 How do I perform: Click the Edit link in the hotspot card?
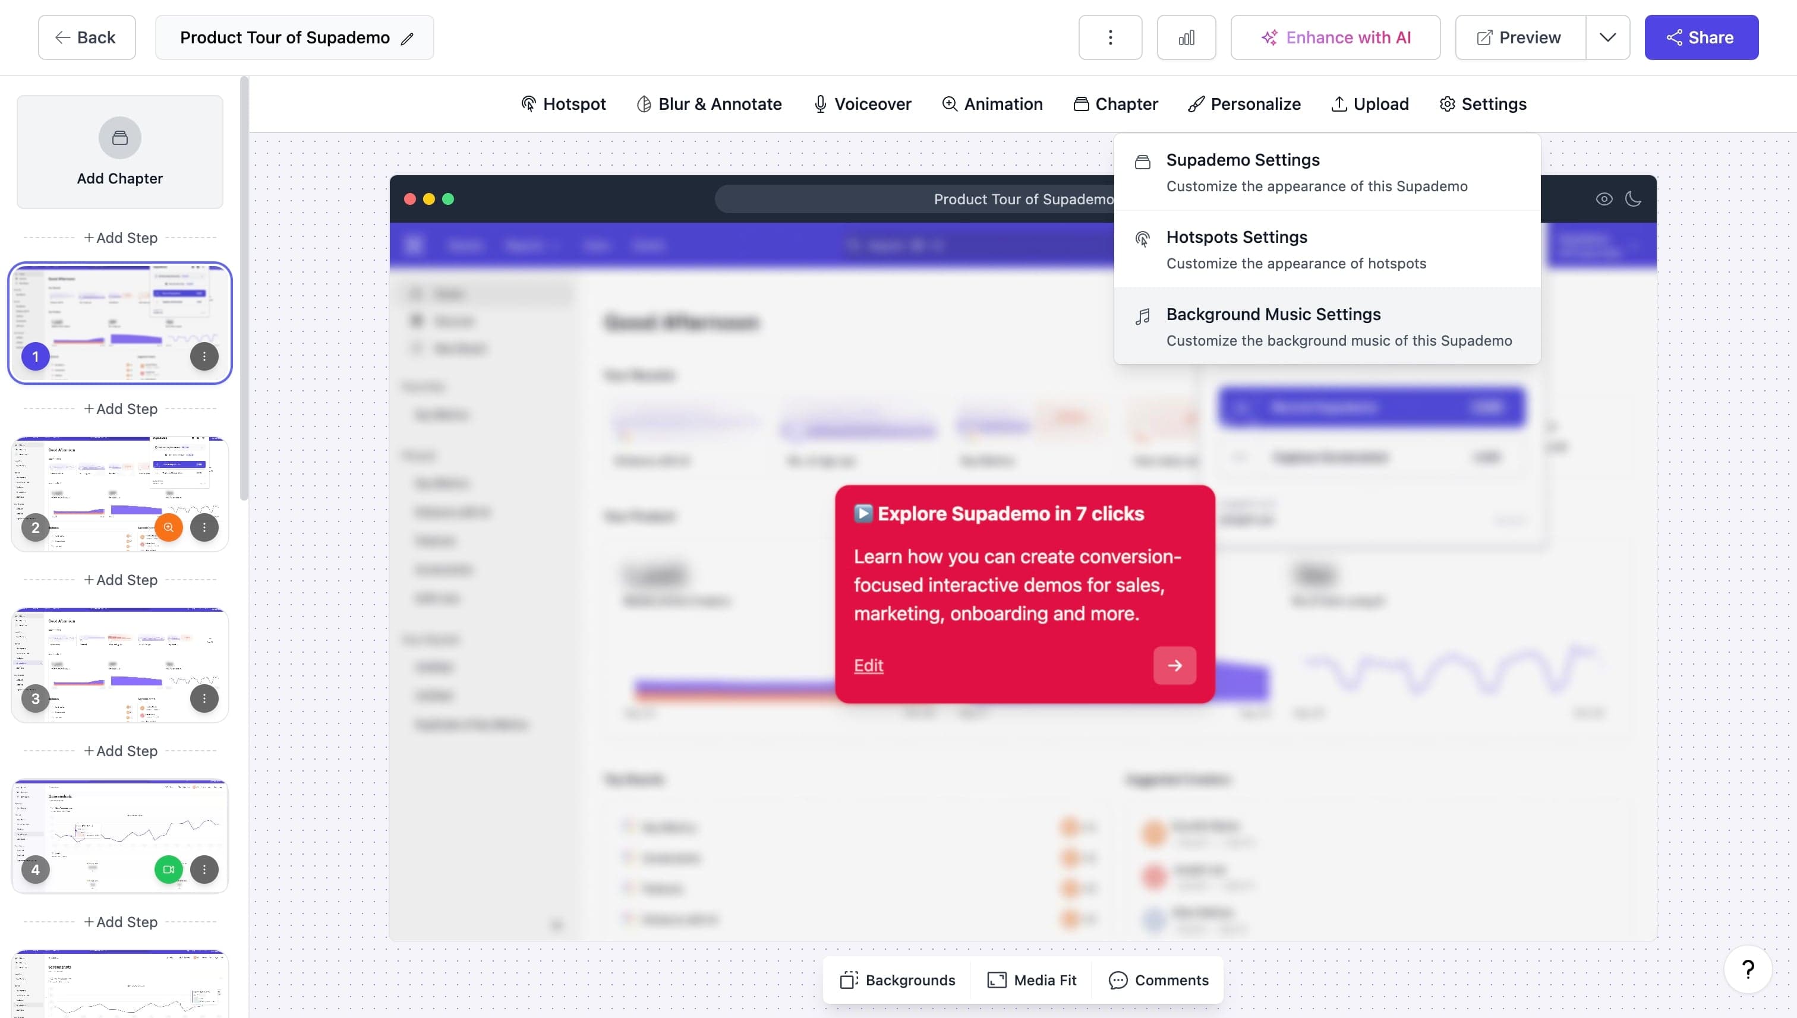pos(868,666)
